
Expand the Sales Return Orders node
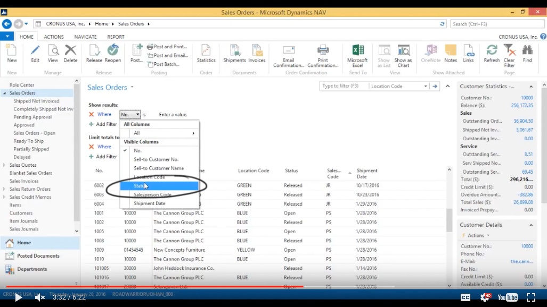coord(4,189)
